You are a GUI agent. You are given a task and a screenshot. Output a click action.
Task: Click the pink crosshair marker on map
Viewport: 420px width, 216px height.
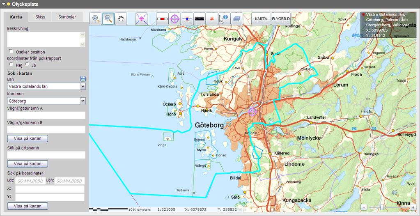pos(252,111)
